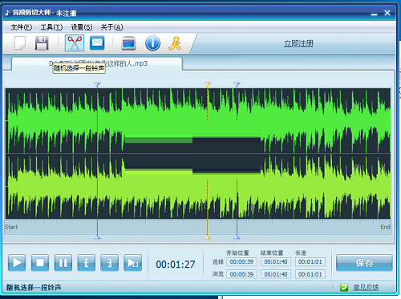Open the 设置(S) menu

tap(82, 27)
